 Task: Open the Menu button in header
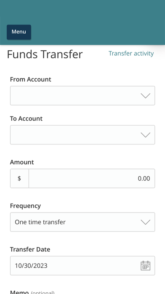(19, 32)
